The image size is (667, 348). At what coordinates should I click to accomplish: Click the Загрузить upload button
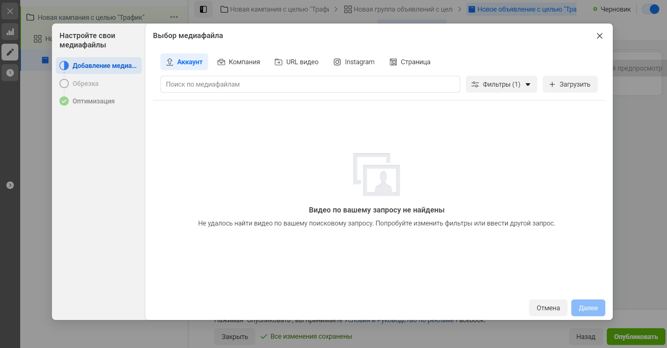point(570,84)
